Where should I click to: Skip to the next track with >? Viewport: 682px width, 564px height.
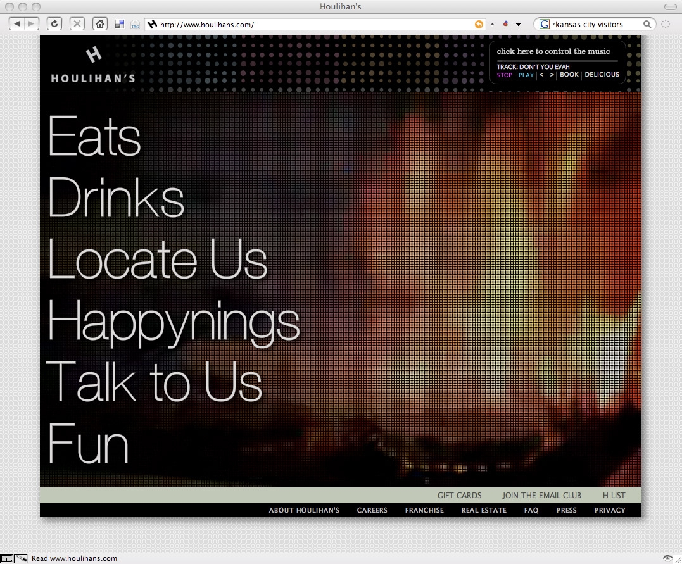click(x=552, y=75)
